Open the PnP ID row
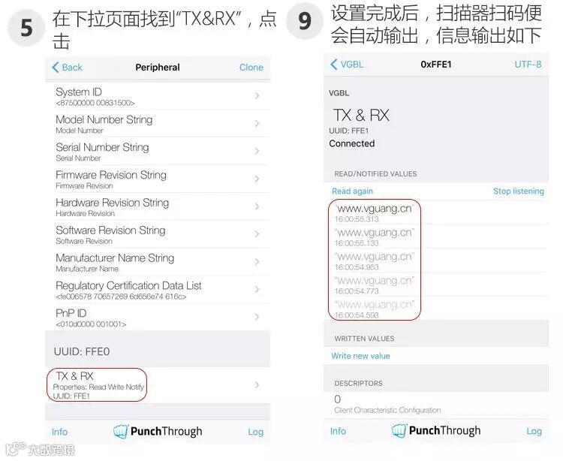This screenshot has width=563, height=461. 158,318
